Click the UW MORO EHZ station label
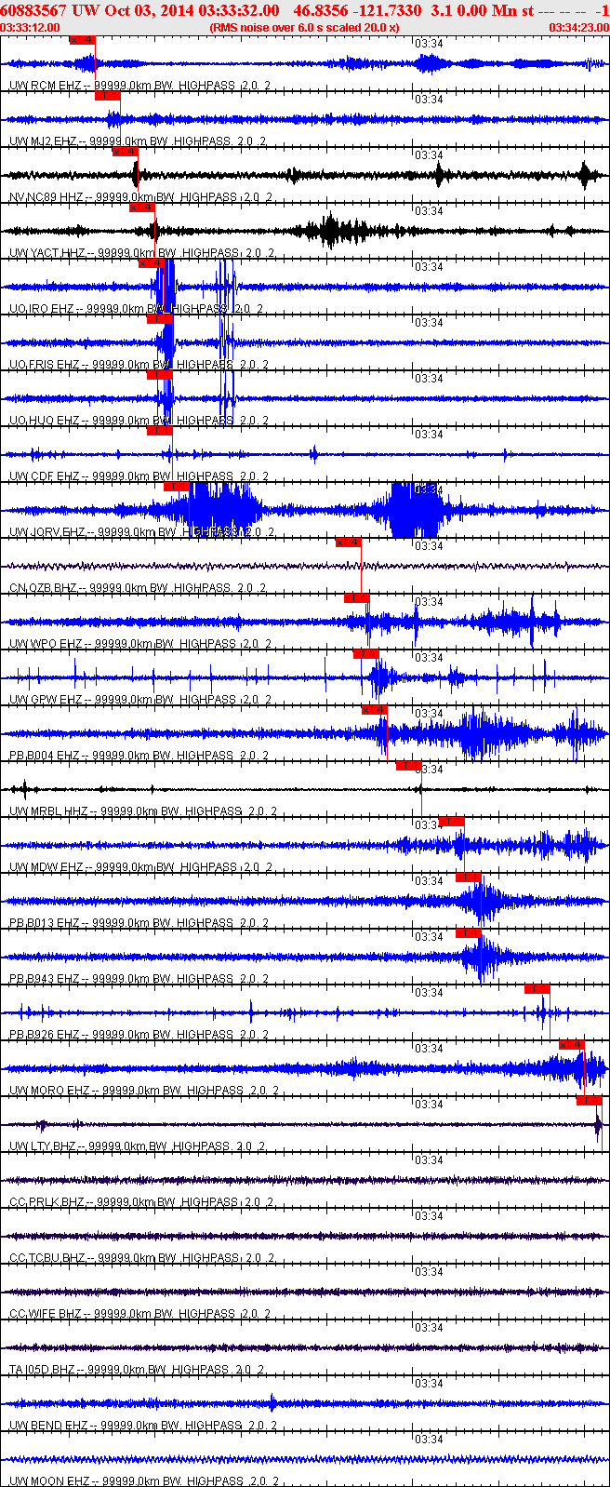Screen dimensions: 610x1487 coord(143,1091)
